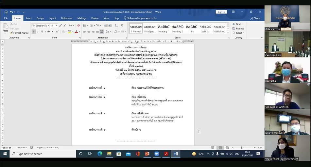
Task: Click the Paste icon
Action: [x=5, y=29]
